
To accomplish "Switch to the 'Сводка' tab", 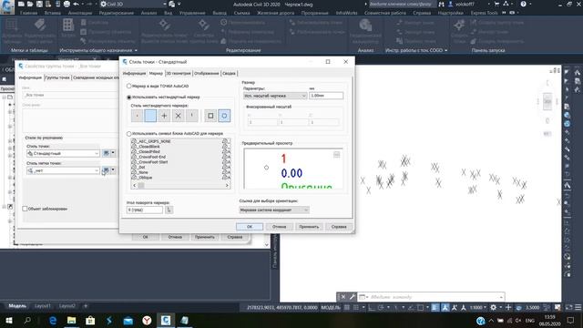I will (229, 73).
